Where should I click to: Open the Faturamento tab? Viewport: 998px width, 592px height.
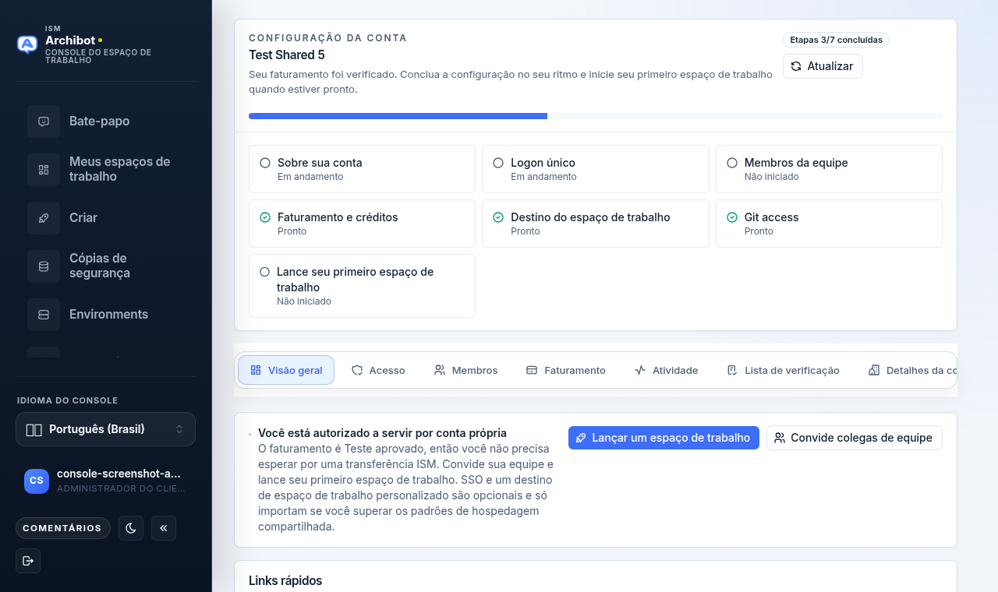click(565, 370)
